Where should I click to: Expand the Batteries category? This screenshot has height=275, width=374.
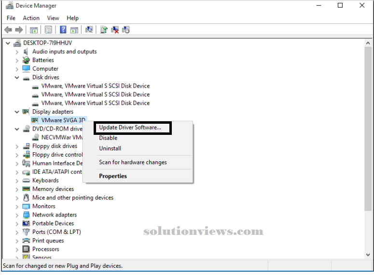click(17, 60)
